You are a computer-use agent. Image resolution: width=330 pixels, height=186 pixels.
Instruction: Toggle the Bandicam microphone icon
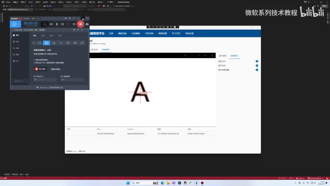[x=57, y=24]
